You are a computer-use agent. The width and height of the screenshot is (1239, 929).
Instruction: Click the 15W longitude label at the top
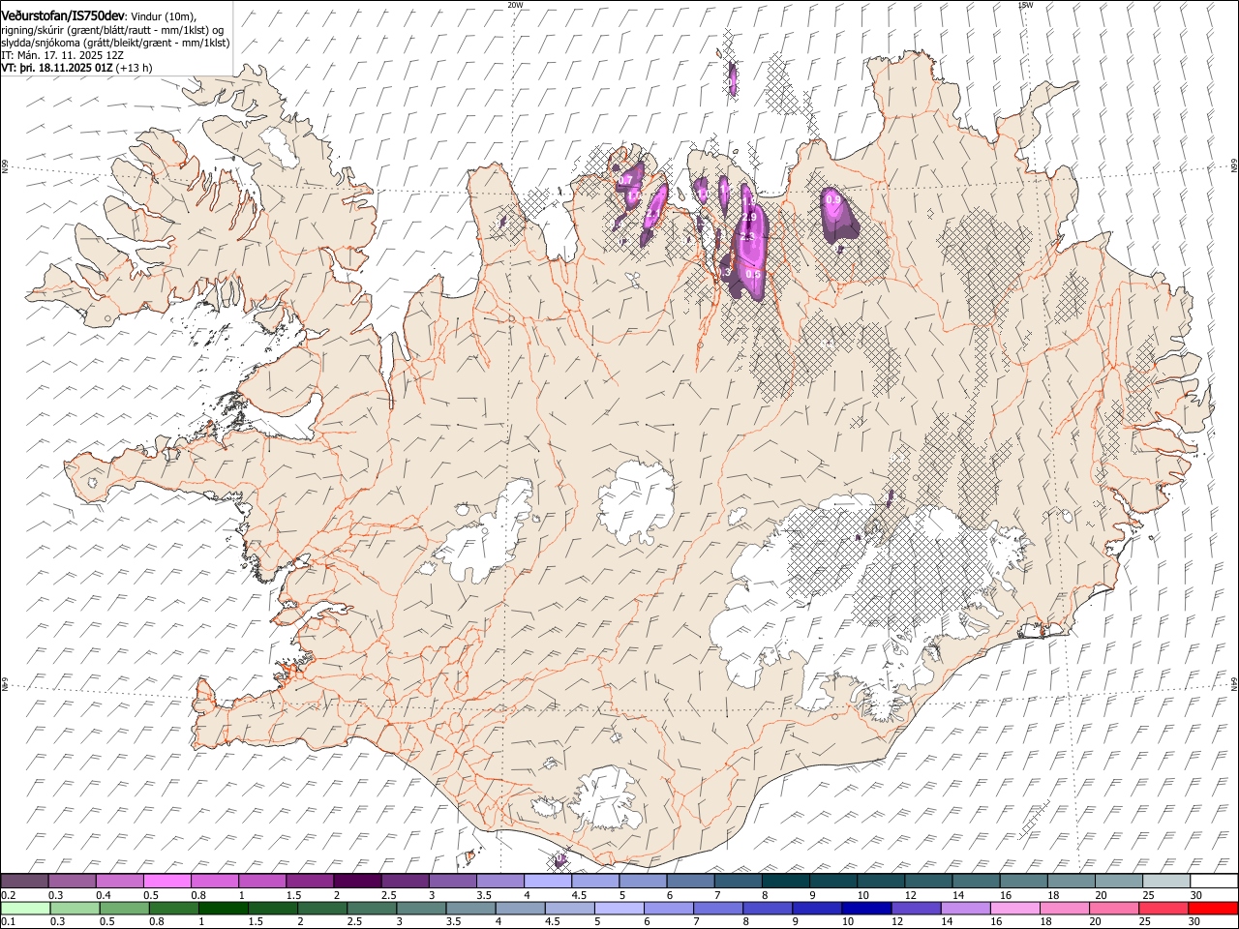pos(1025,5)
